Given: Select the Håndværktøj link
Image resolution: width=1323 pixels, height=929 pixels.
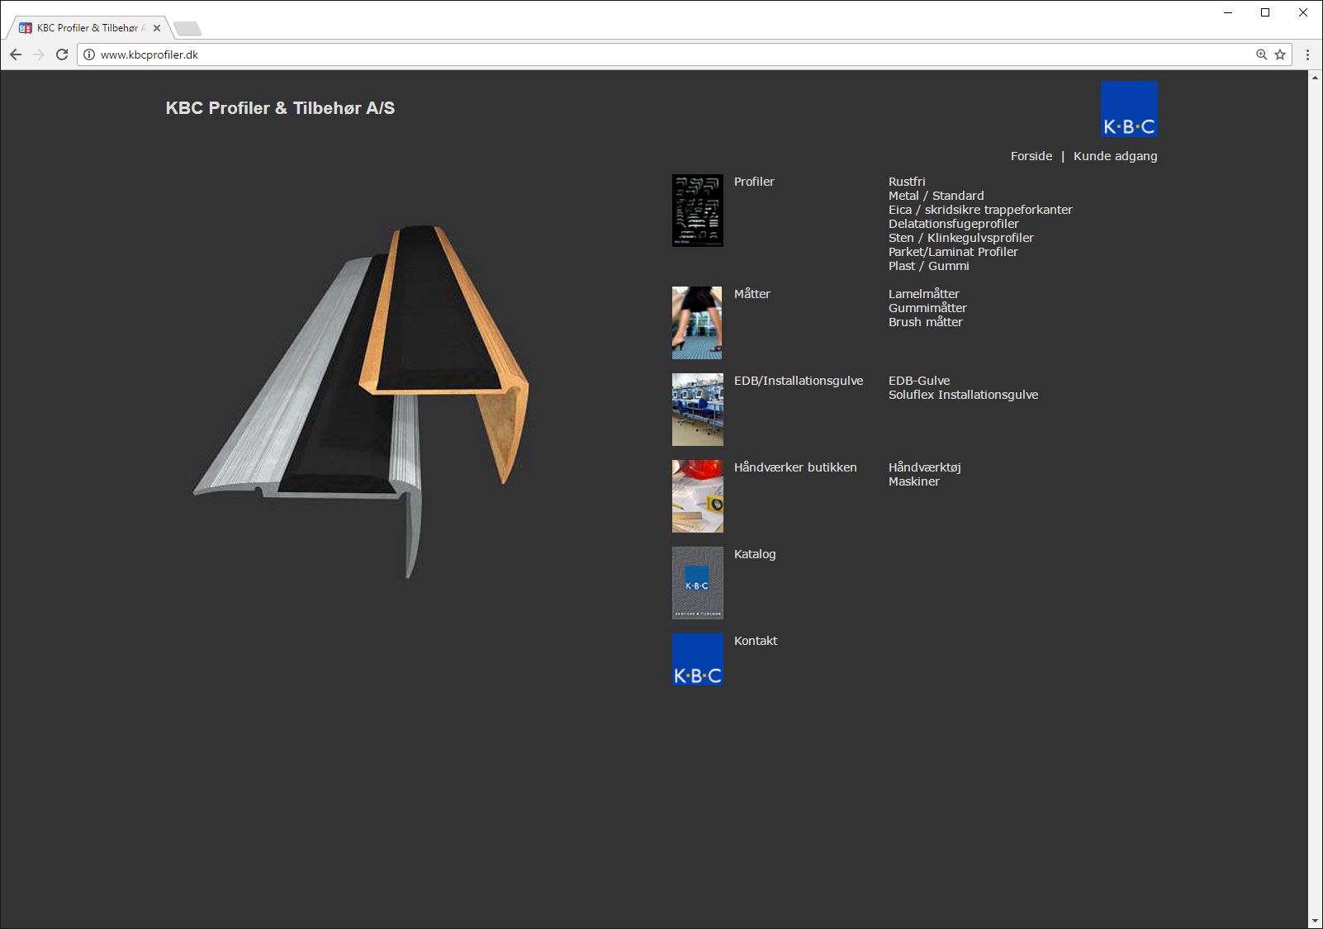Looking at the screenshot, I should click(x=925, y=467).
